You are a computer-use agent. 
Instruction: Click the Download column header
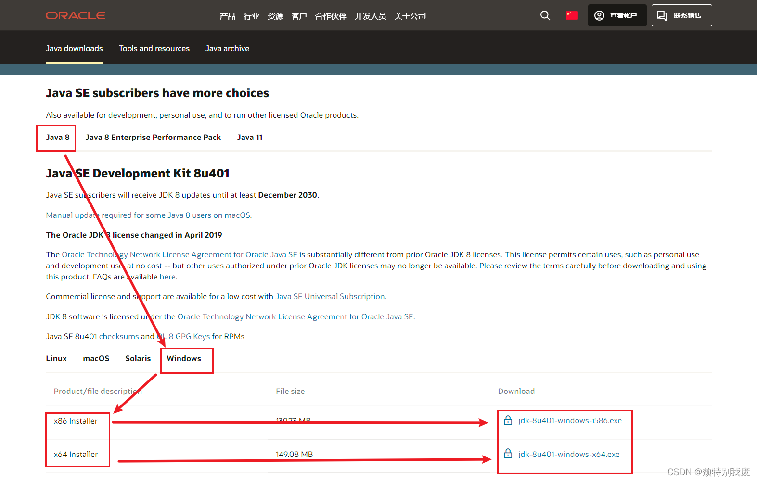[x=516, y=391]
